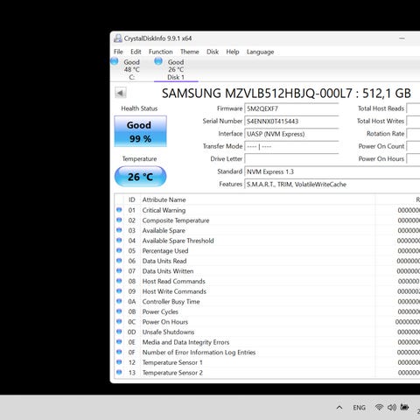Image resolution: width=420 pixels, height=420 pixels.
Task: Click the Good 99 % health status button
Action: click(140, 131)
